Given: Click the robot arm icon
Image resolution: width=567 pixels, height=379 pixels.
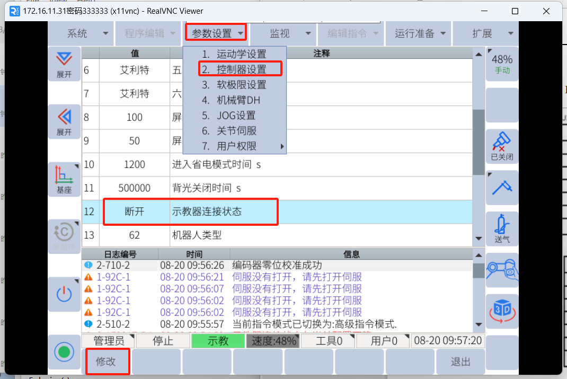Looking at the screenshot, I should coord(502,270).
